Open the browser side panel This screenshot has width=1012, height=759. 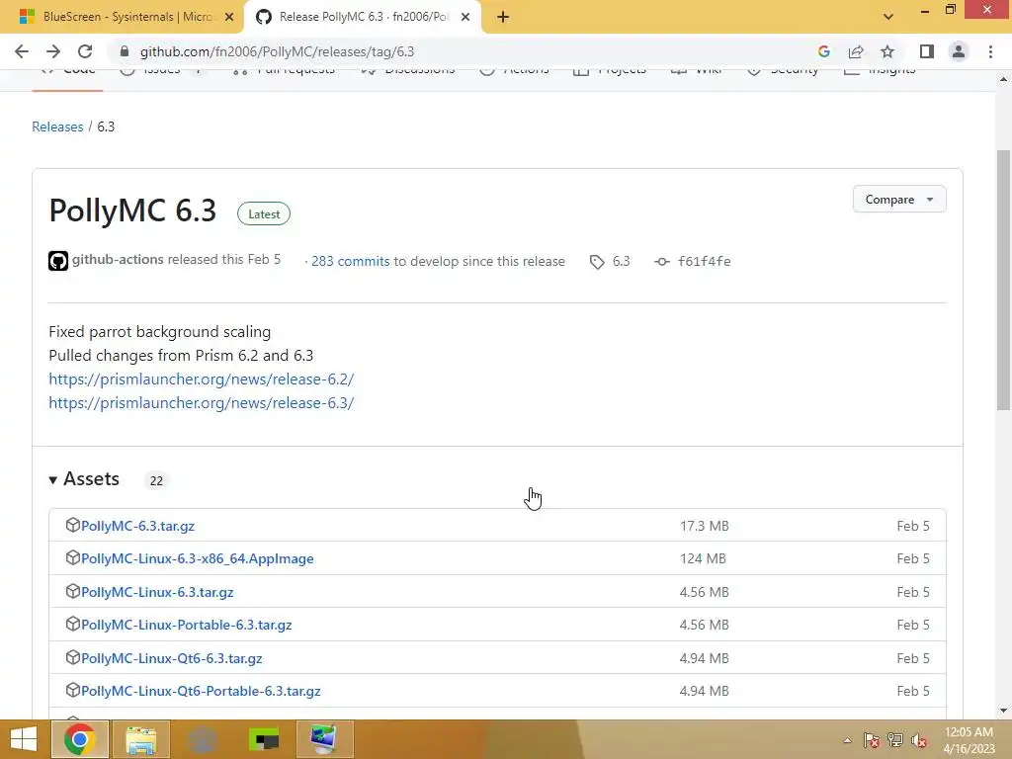tap(927, 51)
